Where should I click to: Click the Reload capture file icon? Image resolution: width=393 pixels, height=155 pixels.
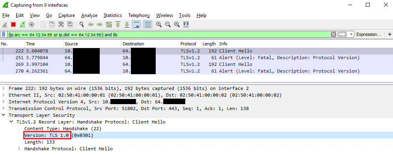click(x=71, y=24)
